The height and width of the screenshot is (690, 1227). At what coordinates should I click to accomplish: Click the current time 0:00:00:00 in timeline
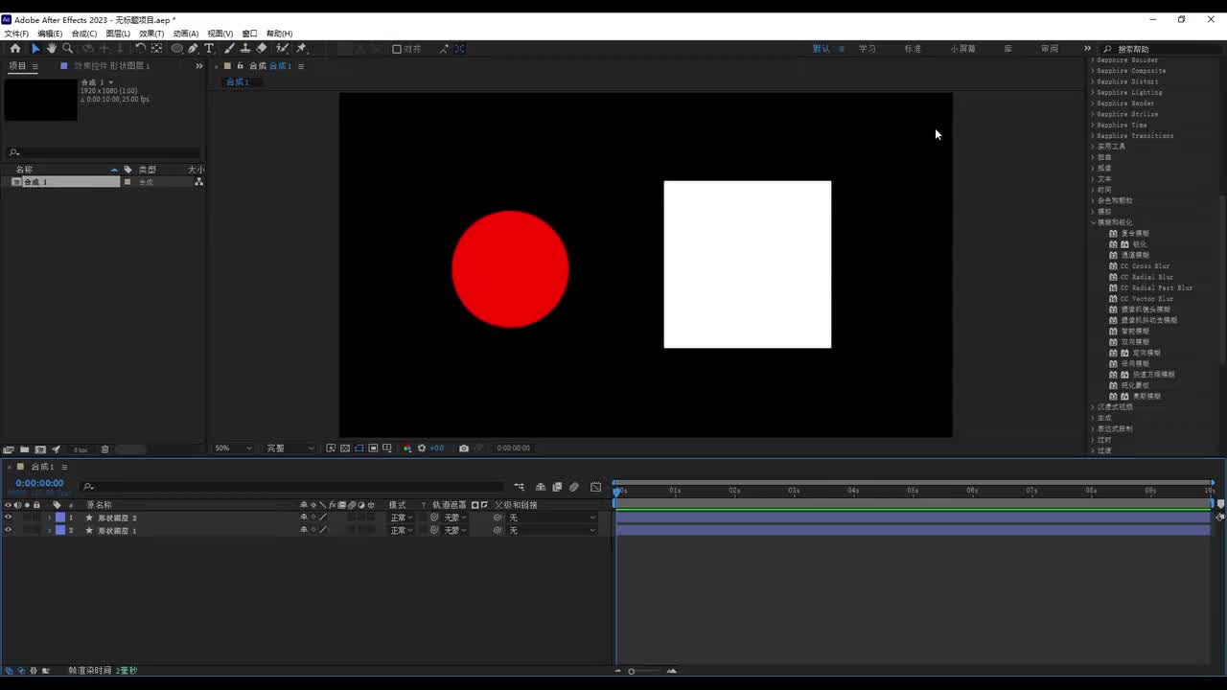click(x=39, y=483)
